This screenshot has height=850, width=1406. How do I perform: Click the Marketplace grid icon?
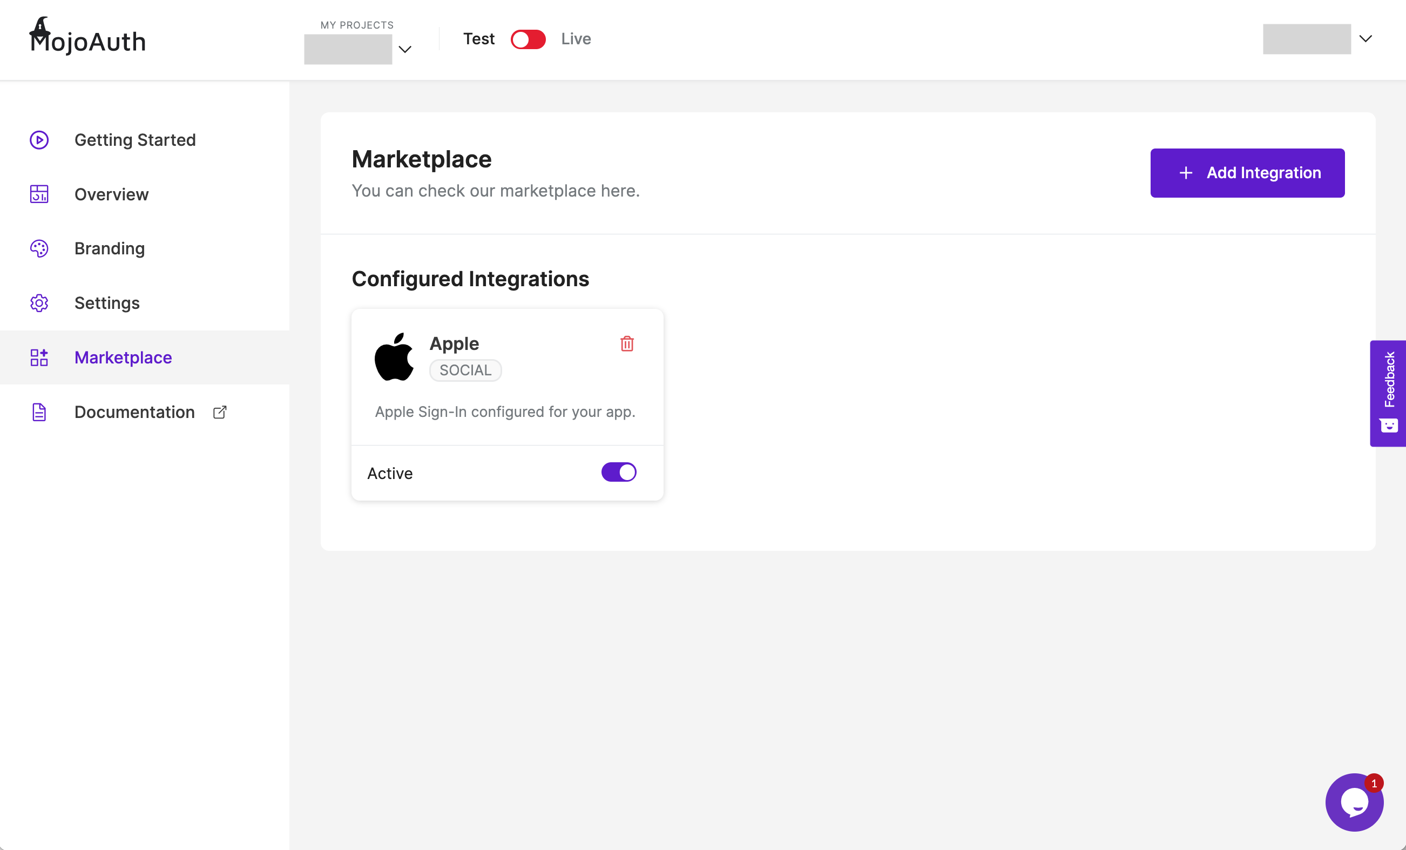tap(39, 357)
